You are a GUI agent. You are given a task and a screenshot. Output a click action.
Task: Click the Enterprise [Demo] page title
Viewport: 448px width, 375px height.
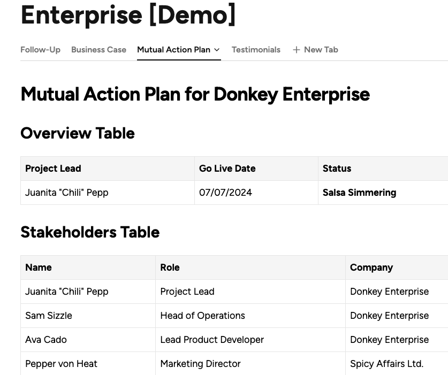(128, 15)
